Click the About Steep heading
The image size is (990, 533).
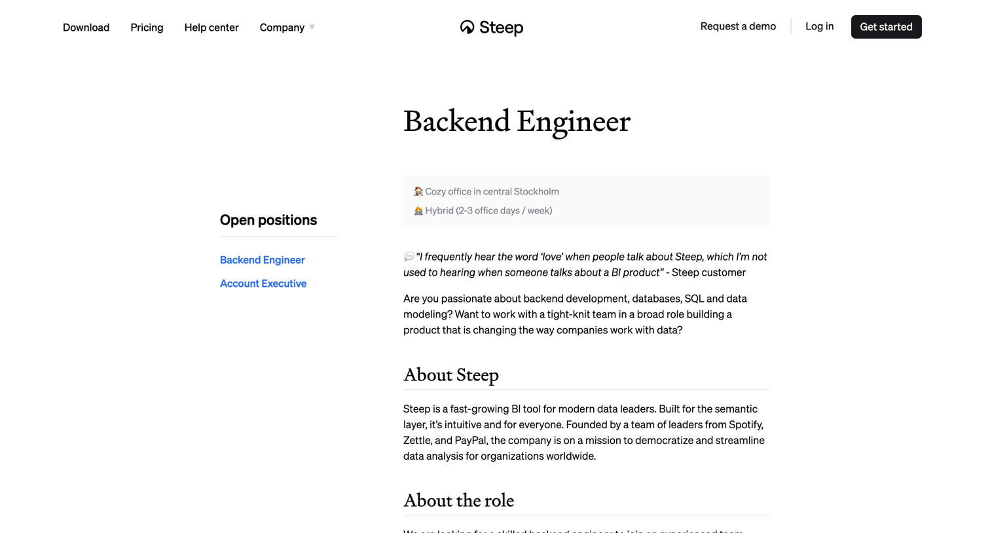[451, 375]
